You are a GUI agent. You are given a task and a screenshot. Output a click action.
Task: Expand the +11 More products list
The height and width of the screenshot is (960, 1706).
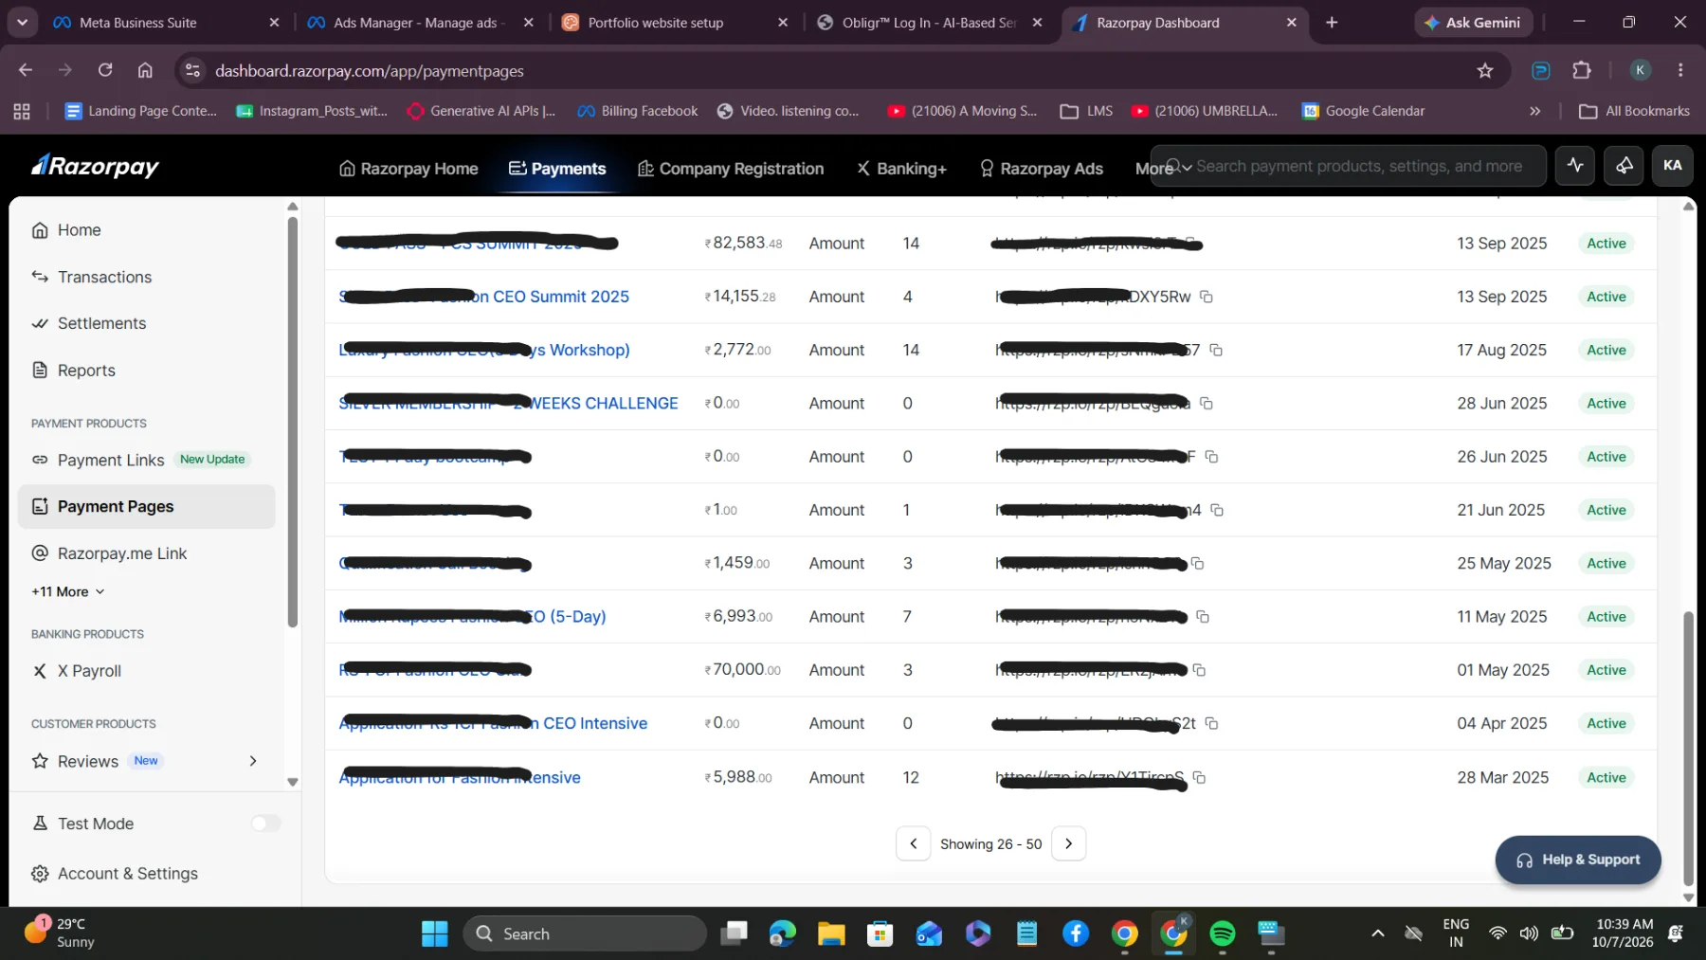click(x=67, y=591)
